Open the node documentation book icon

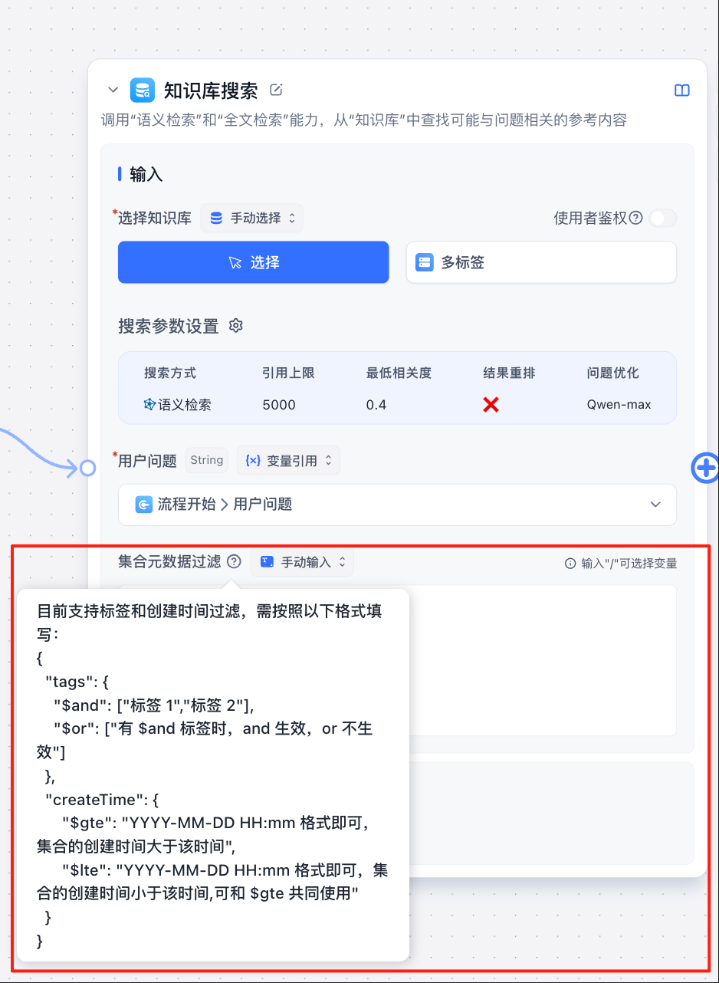681,90
